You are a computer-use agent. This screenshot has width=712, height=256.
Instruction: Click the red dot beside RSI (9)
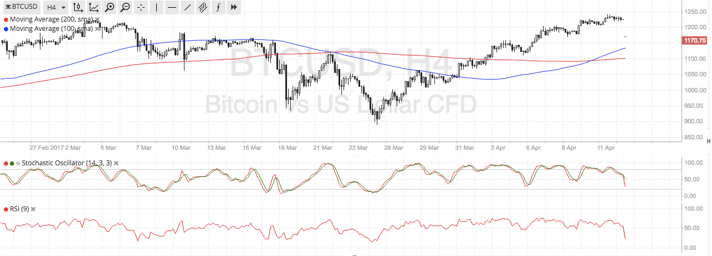tap(6, 209)
